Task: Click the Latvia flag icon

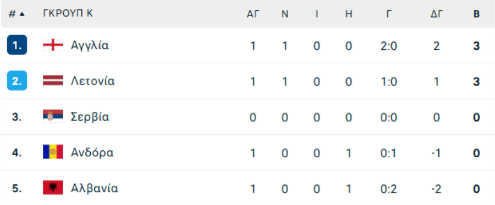Action: (x=53, y=81)
